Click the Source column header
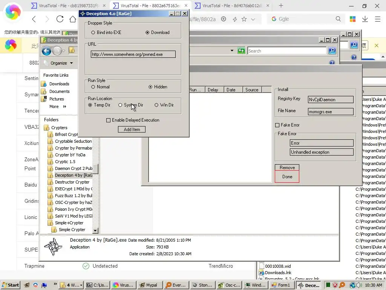Image resolution: width=386 pixels, height=290 pixels. click(252, 90)
